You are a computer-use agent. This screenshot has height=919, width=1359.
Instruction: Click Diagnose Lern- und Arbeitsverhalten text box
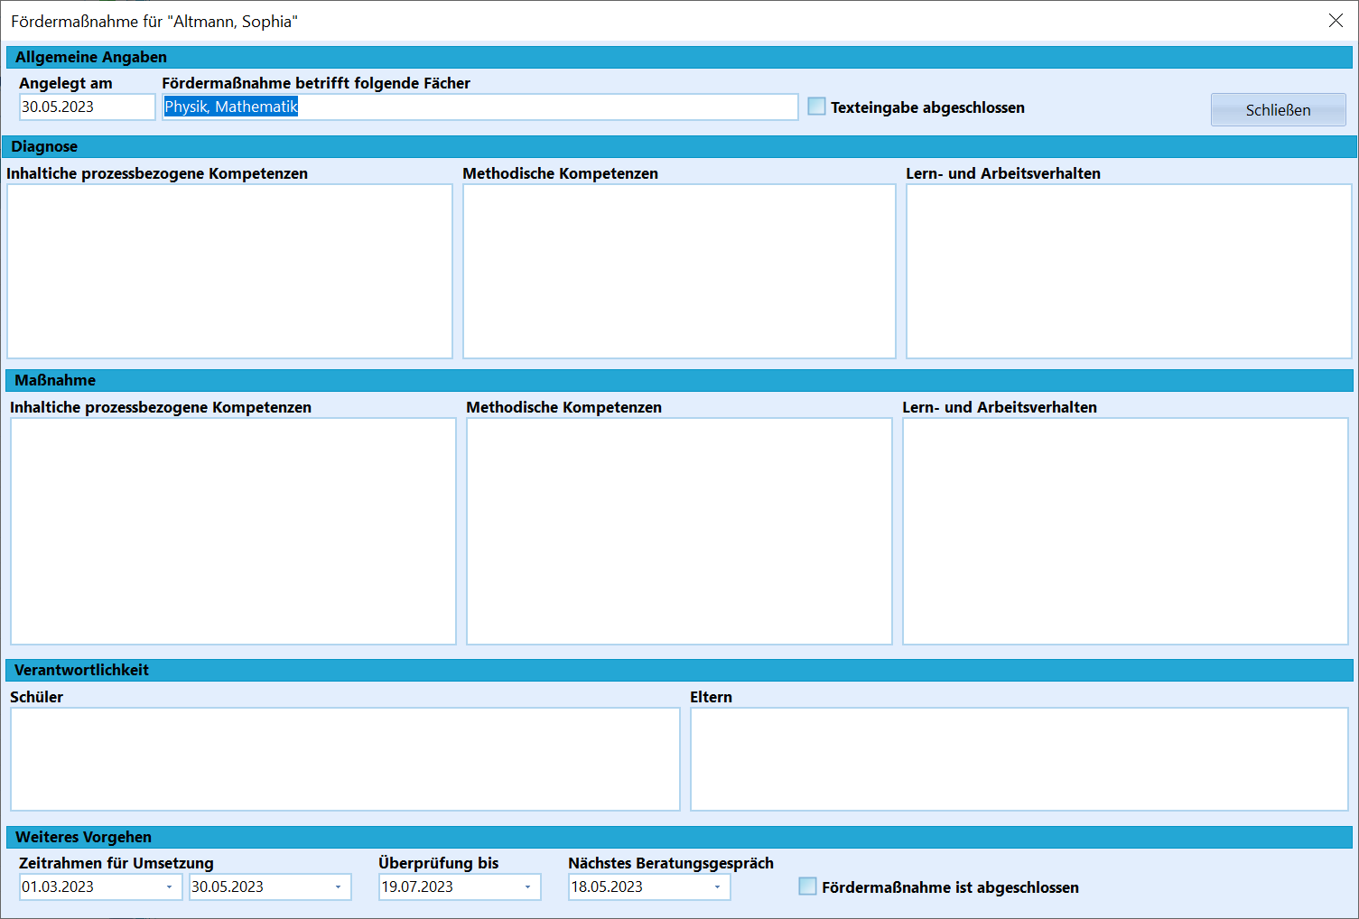pos(1129,271)
